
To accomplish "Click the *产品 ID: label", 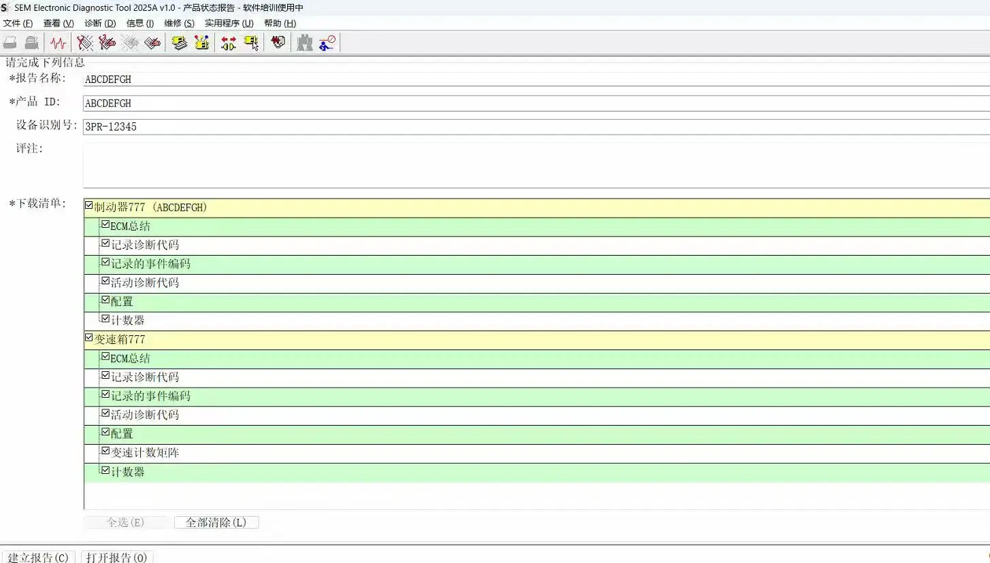I will 34,102.
